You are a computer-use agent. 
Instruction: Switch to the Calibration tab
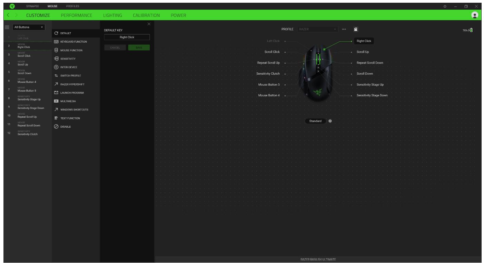pos(147,15)
